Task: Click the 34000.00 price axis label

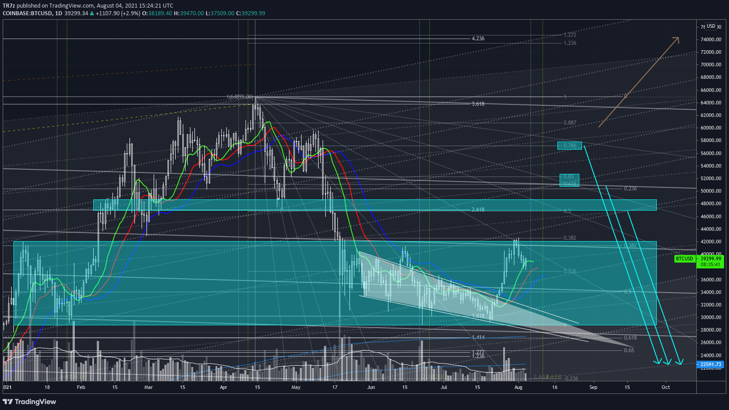Action: 711,292
